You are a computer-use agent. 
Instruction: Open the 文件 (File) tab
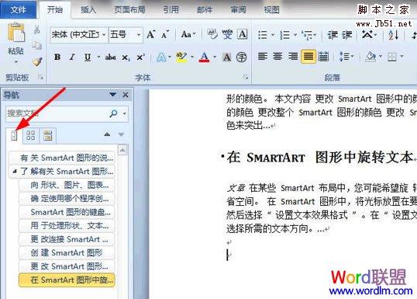click(18, 9)
